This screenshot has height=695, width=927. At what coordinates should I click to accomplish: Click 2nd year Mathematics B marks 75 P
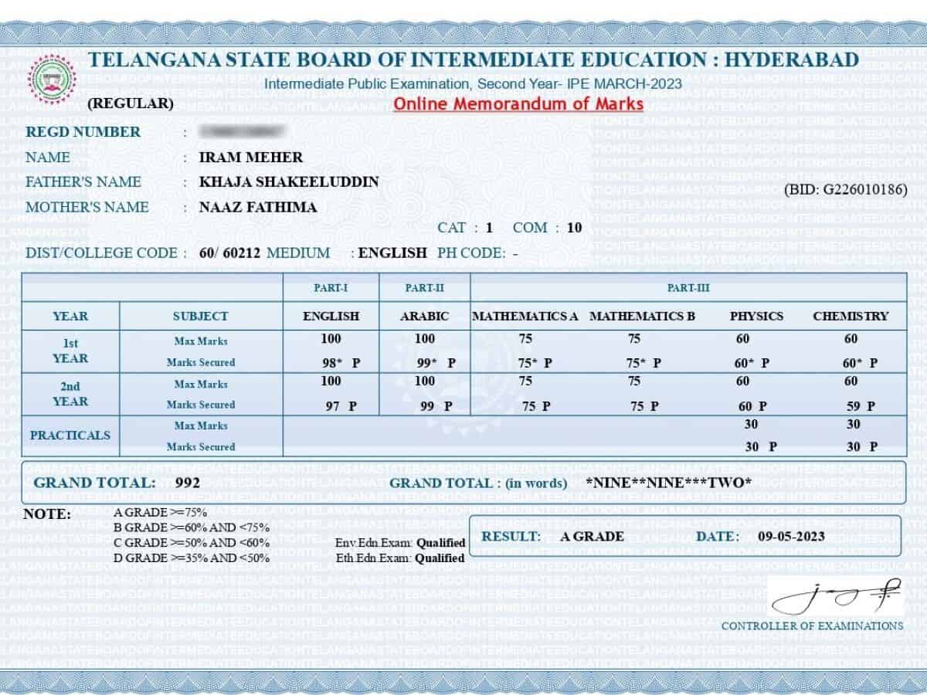click(643, 405)
